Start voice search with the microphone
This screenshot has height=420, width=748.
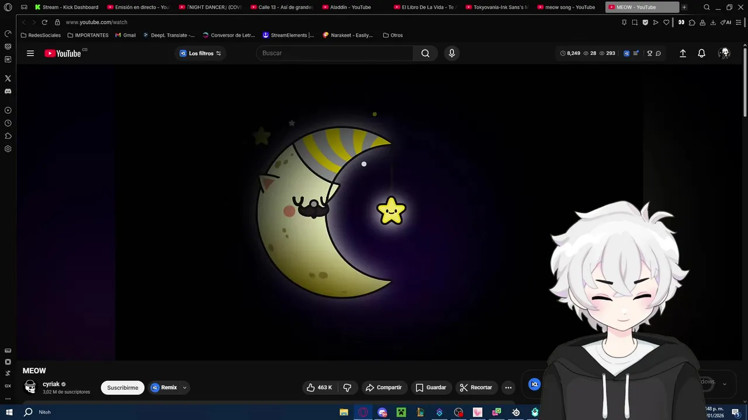452,53
